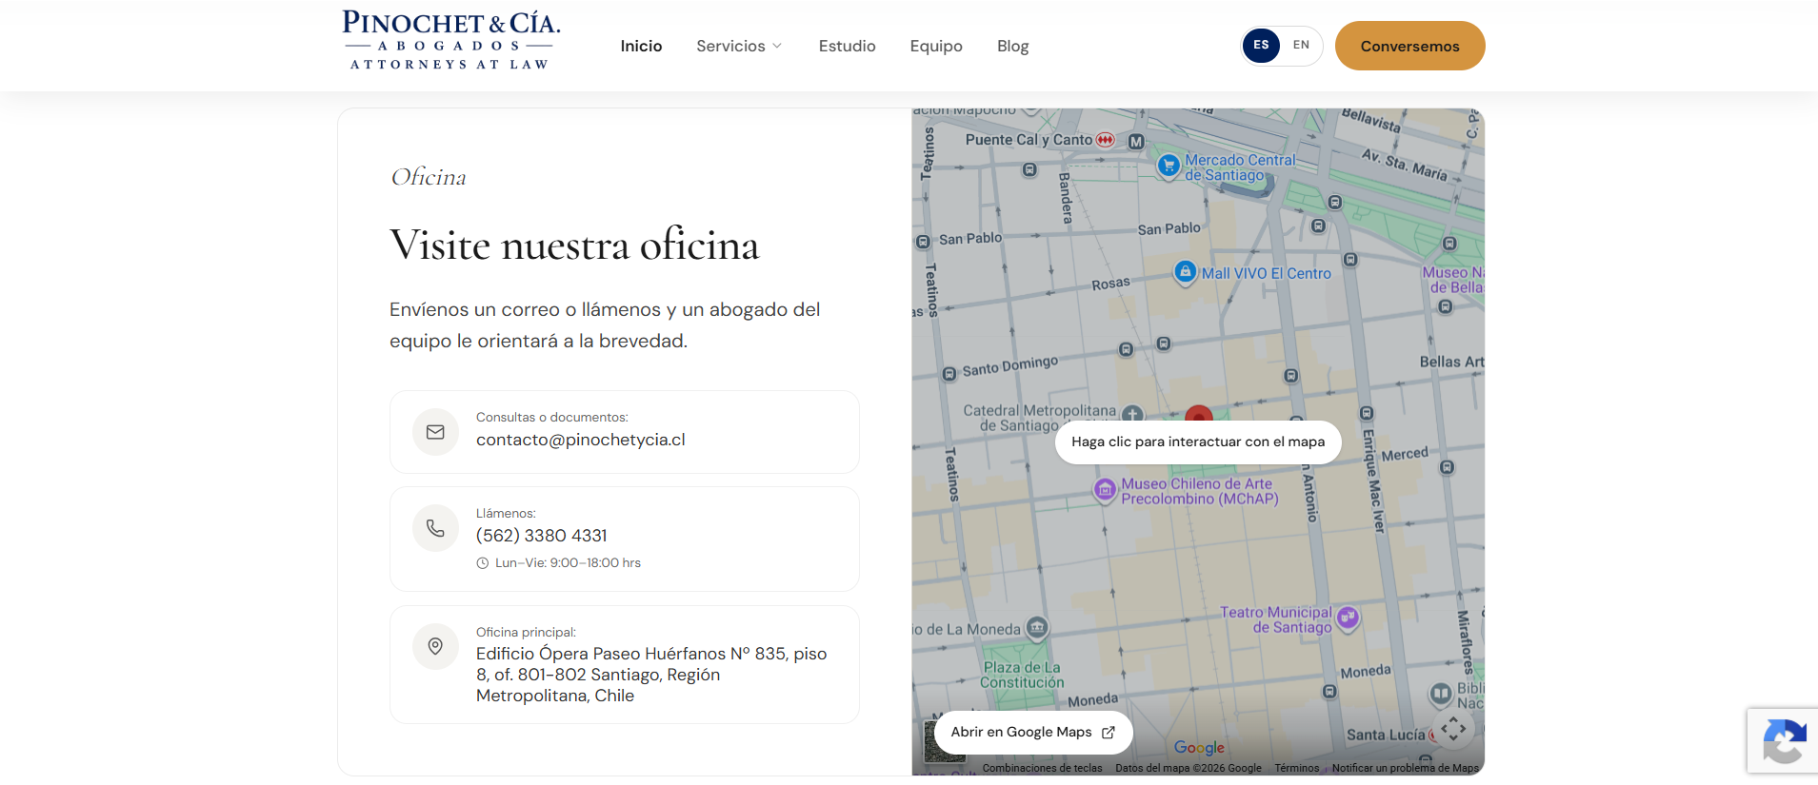Click the envelope icon beside the email address
Image resolution: width=1818 pixels, height=785 pixels.
tap(435, 432)
